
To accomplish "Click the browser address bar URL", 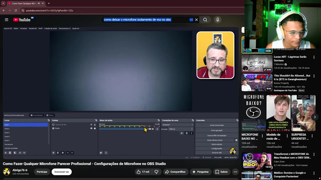I will coord(50,10).
